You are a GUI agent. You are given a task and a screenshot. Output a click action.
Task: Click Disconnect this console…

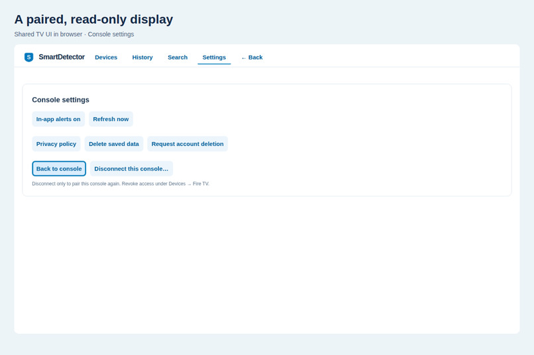pyautogui.click(x=131, y=169)
